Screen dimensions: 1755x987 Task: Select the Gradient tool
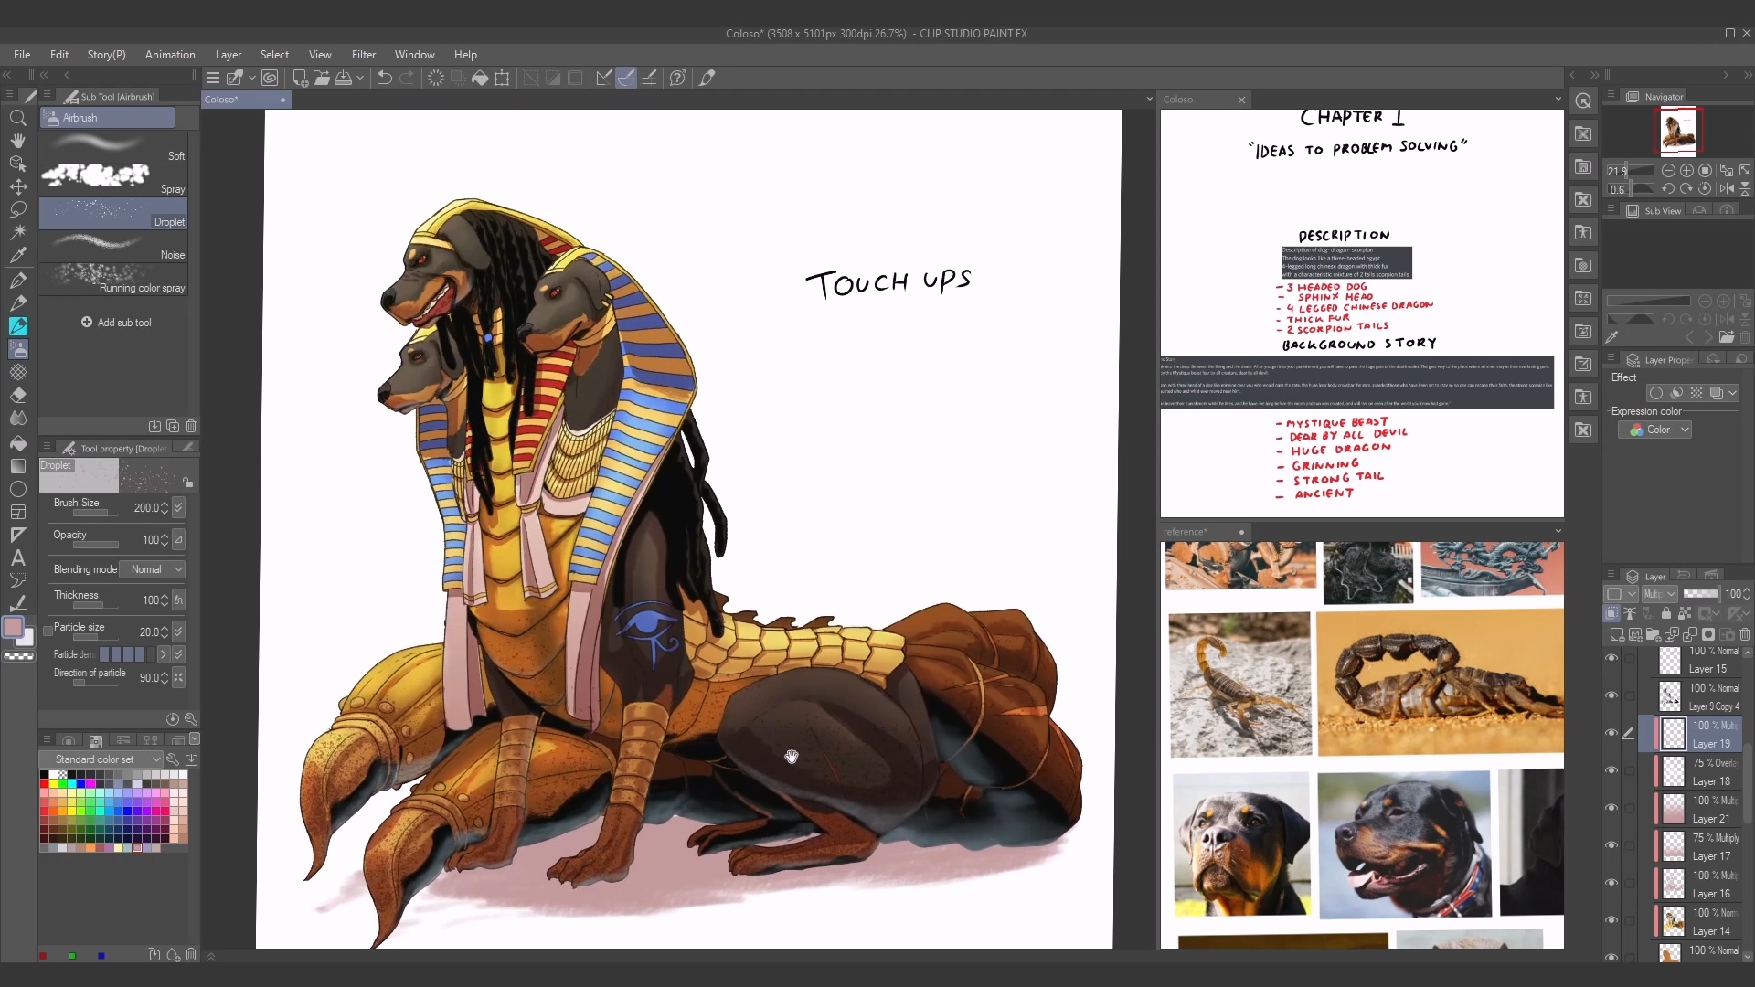pos(17,466)
